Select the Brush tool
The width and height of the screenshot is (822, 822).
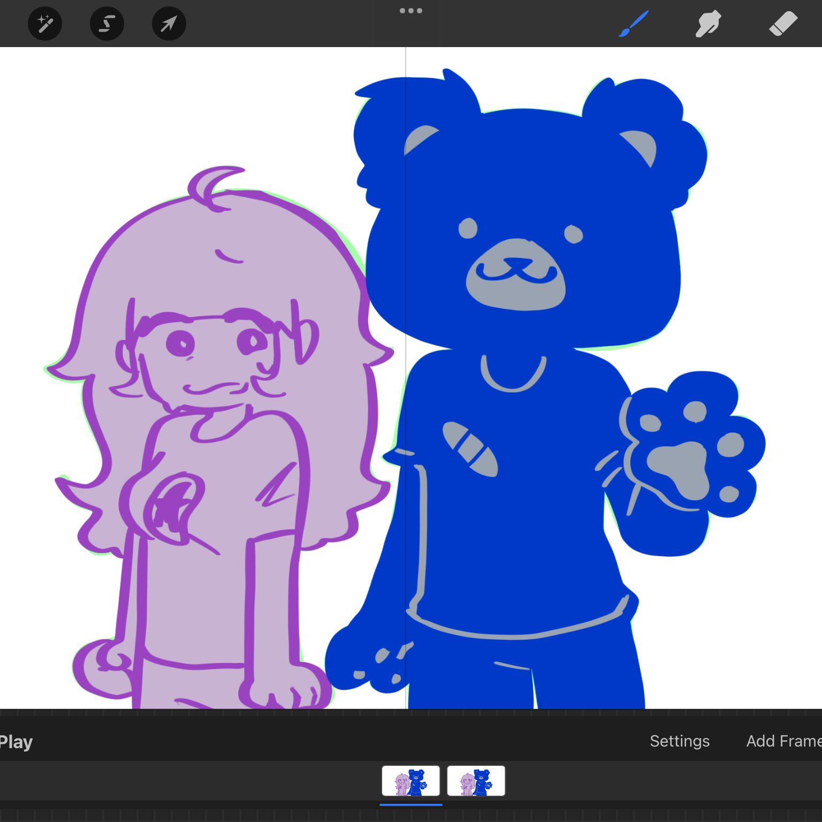tap(634, 24)
